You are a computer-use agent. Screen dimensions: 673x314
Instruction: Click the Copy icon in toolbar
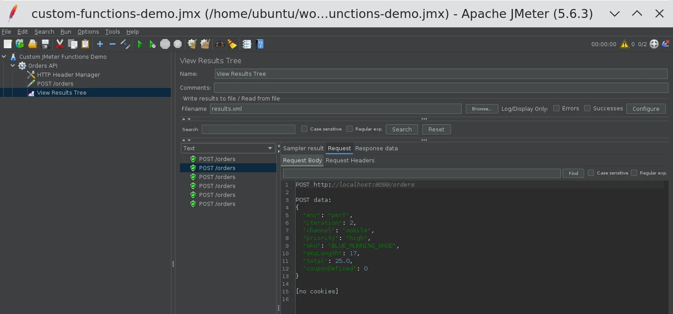click(x=72, y=44)
